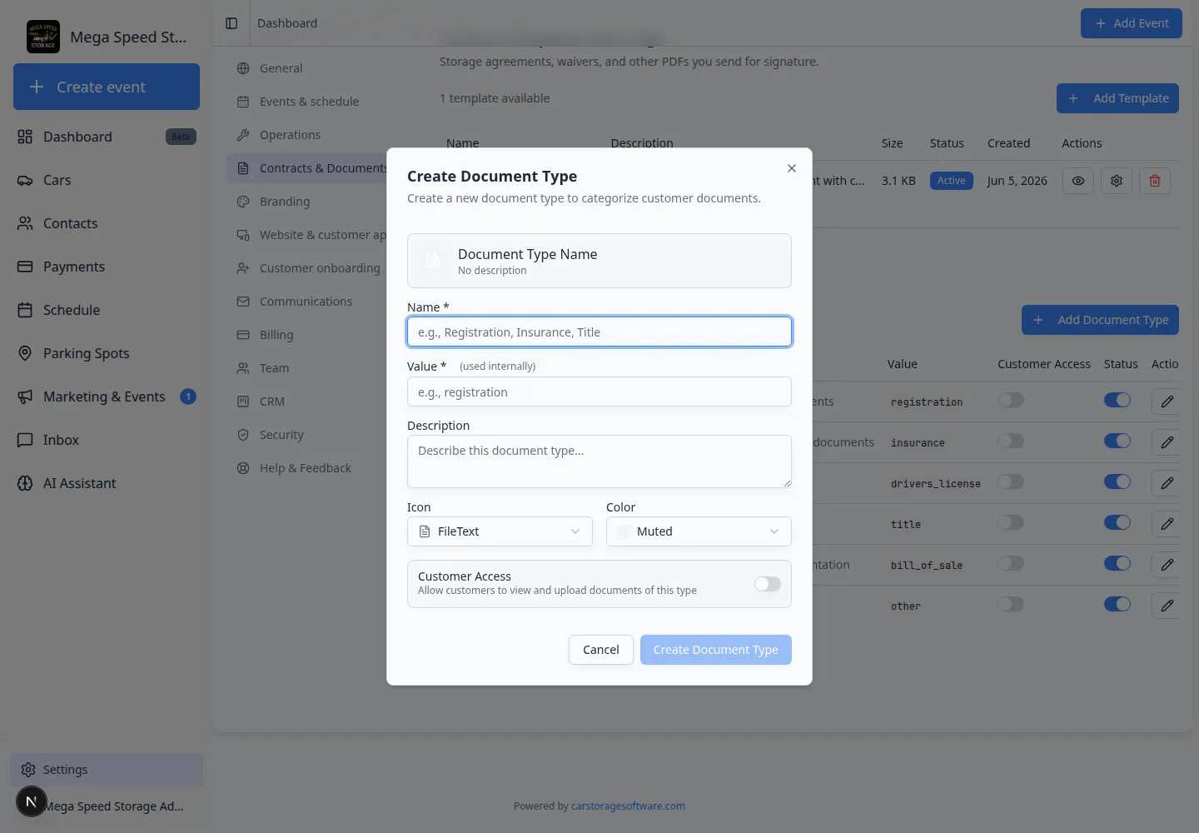Disable status for other row
The height and width of the screenshot is (833, 1199).
[x=1117, y=605]
